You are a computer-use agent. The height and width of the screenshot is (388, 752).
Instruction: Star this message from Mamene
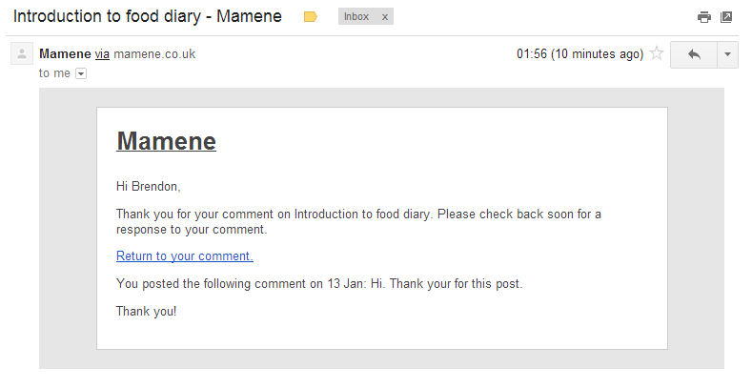click(x=656, y=54)
